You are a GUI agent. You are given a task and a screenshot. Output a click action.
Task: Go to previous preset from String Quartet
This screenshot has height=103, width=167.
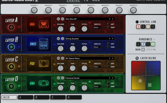pos(110,38)
